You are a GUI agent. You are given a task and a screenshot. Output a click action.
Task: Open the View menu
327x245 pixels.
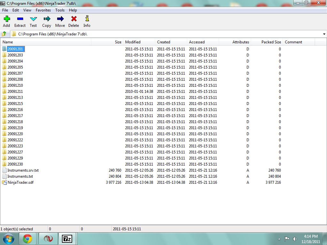[x=27, y=10]
